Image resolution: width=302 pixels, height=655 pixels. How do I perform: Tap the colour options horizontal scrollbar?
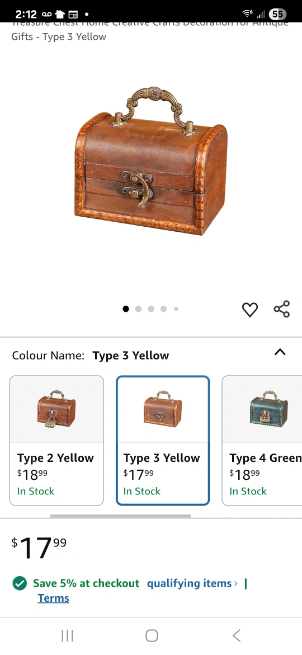click(121, 516)
